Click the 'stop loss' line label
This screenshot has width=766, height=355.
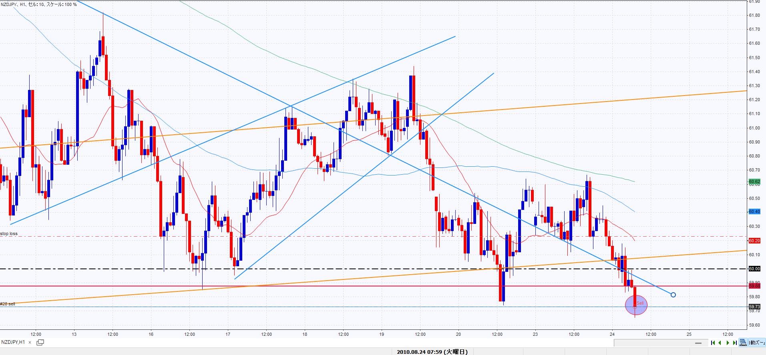tap(9, 233)
